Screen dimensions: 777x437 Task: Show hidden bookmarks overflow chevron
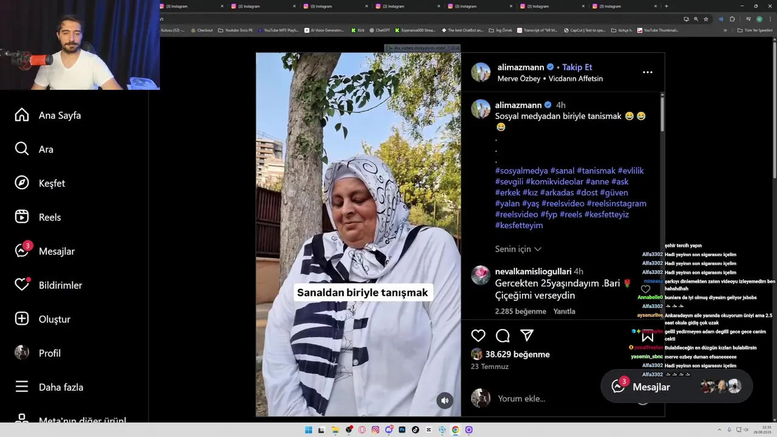(x=725, y=30)
